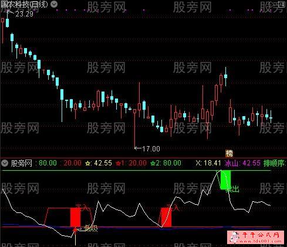Click the first red 买入 signal bar
This screenshot has height=247, width=287.
coord(75,217)
